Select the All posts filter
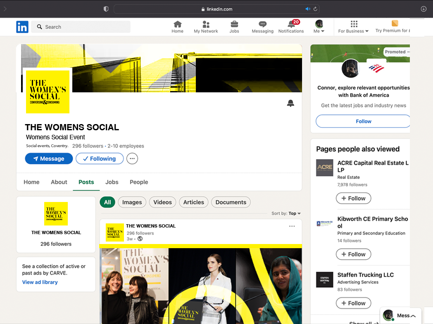The height and width of the screenshot is (324, 433). 107,202
